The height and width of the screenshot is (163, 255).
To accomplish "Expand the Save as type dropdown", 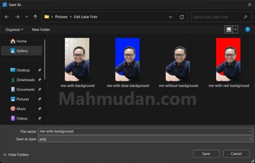I will click(x=250, y=139).
